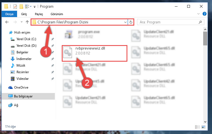
Task: Go up one folder level
Action: [x=27, y=22]
